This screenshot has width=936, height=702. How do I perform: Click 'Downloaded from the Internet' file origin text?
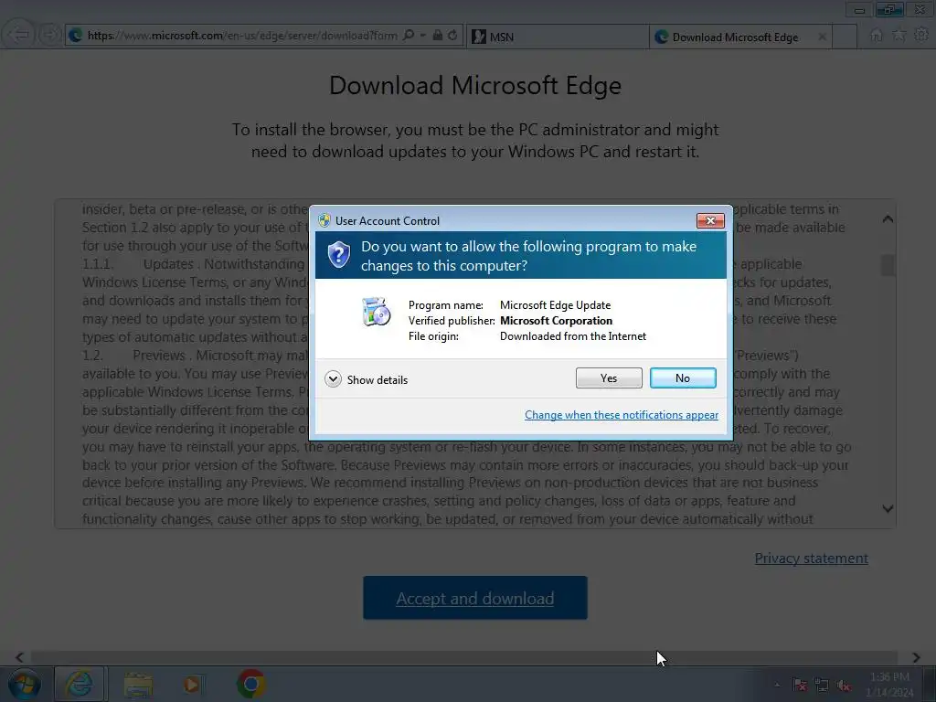pos(573,336)
